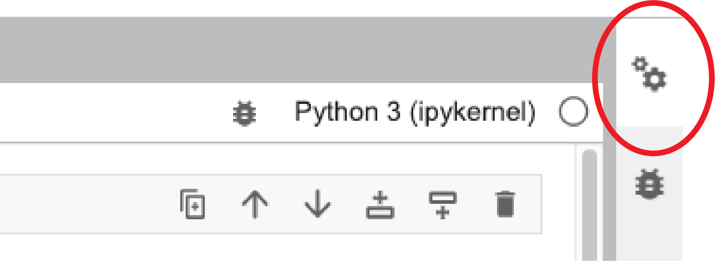Click the notebook vertical scrollbar thumb

point(589,204)
